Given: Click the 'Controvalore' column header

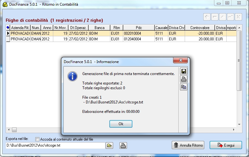Looking at the screenshot, I should [x=200, y=28].
